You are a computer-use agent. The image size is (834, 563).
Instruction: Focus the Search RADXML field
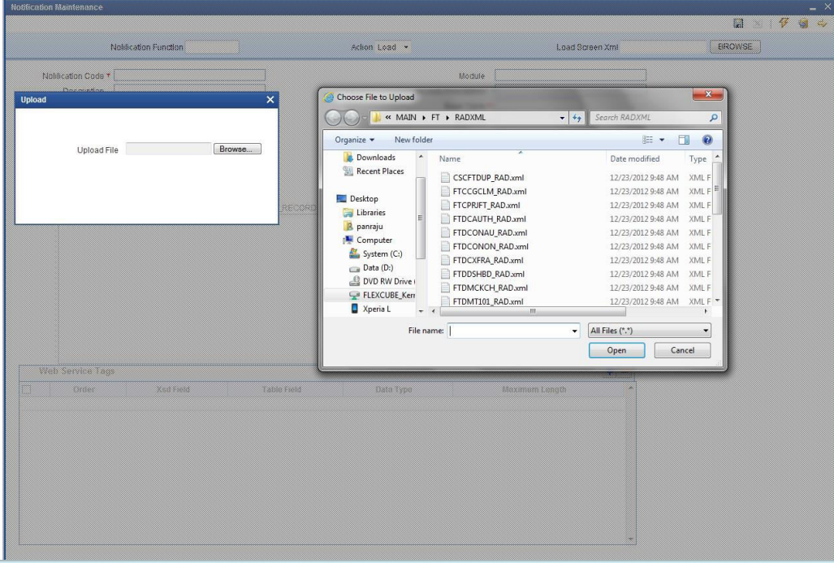coord(650,118)
